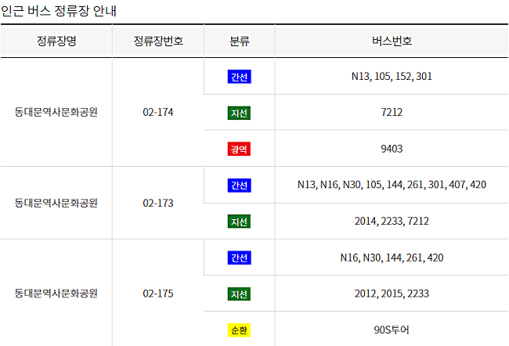This screenshot has width=509, height=346.
Task: Click the 지선 badge beside 2012, 2015, 2233
Action: (x=239, y=294)
